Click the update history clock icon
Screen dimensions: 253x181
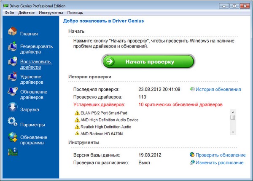click(192, 89)
